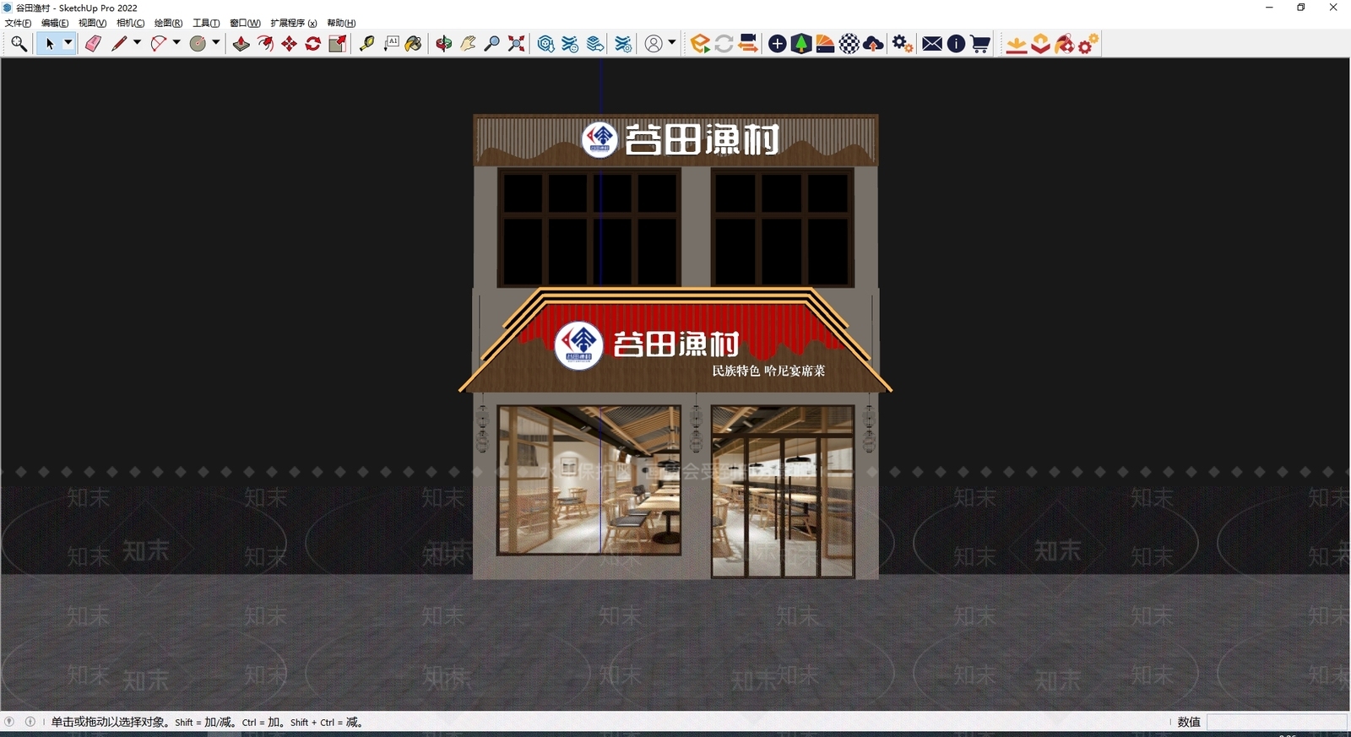Viewport: 1351px width, 737px height.
Task: Expand the Select tool dropdown arrow
Action: tap(68, 44)
